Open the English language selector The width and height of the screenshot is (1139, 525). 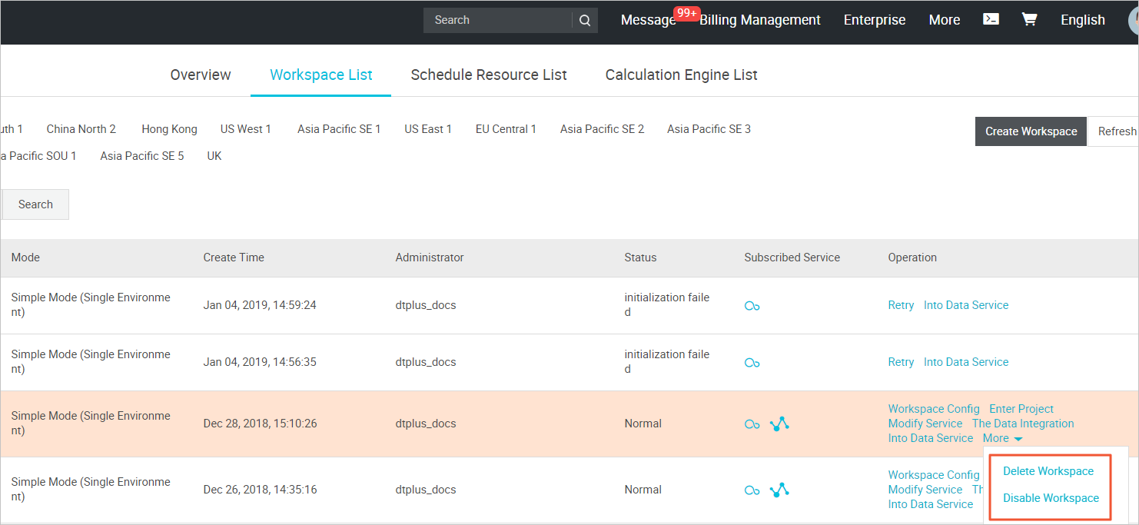pyautogui.click(x=1082, y=20)
